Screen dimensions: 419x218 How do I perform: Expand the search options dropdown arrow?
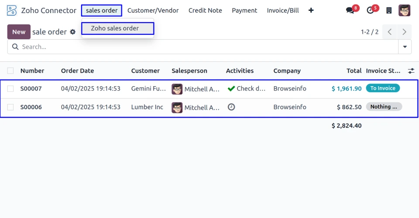tap(405, 47)
